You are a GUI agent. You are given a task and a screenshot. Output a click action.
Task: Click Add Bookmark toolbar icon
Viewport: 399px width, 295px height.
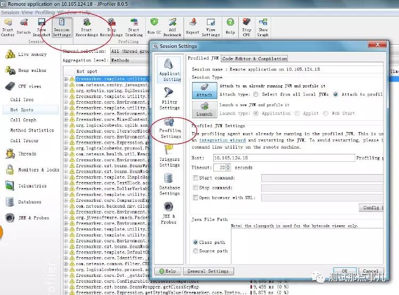pyautogui.click(x=172, y=28)
